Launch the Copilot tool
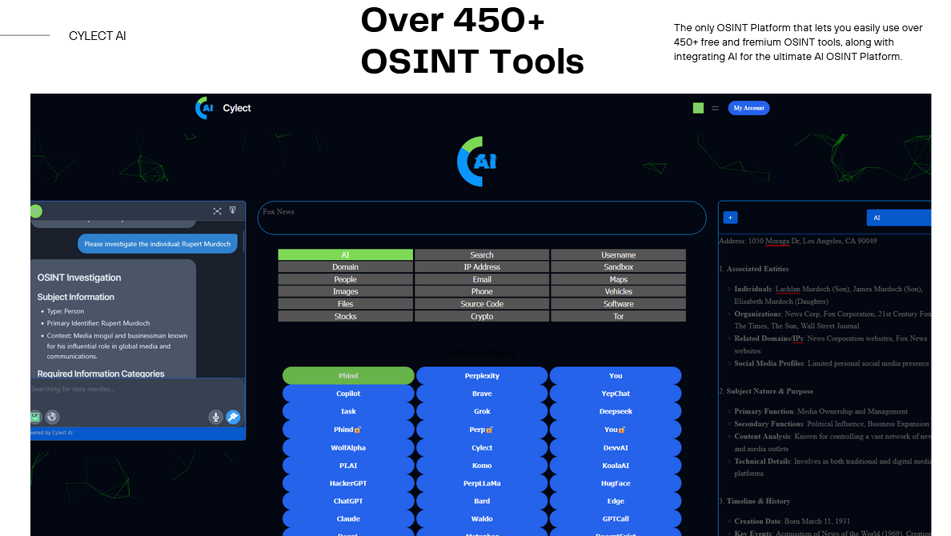Image resolution: width=951 pixels, height=536 pixels. click(348, 394)
